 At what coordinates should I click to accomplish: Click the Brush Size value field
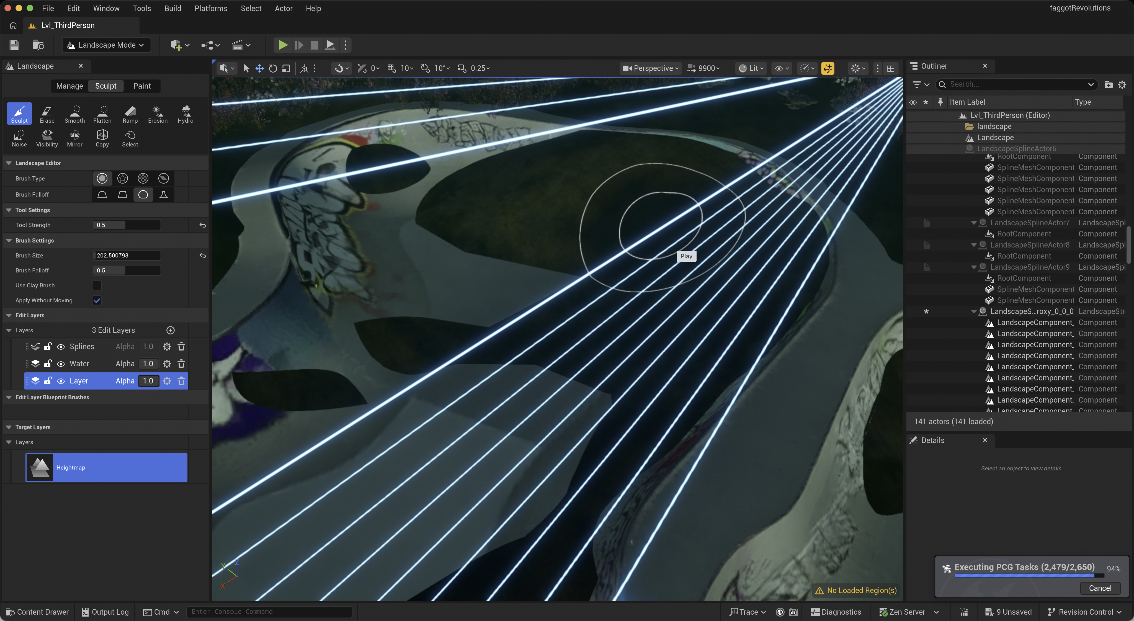[x=127, y=255]
